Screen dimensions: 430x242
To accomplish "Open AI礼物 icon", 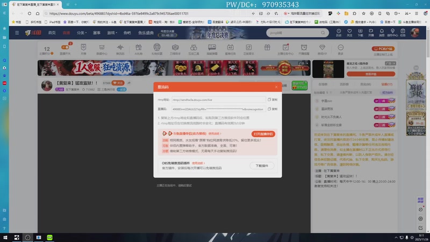I will coord(139,49).
